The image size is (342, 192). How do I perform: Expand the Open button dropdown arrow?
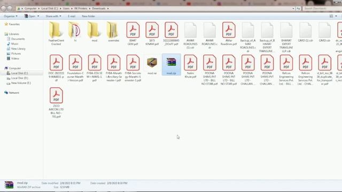coord(38,16)
